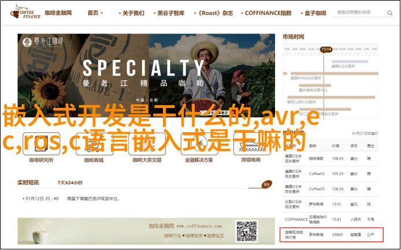401x250 pixels.
Task: Click the QR code in bottom banner
Action: click(x=247, y=231)
